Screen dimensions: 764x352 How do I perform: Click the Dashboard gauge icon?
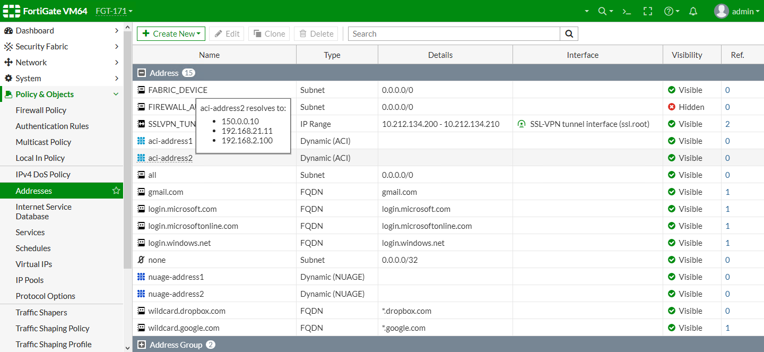[x=8, y=31]
